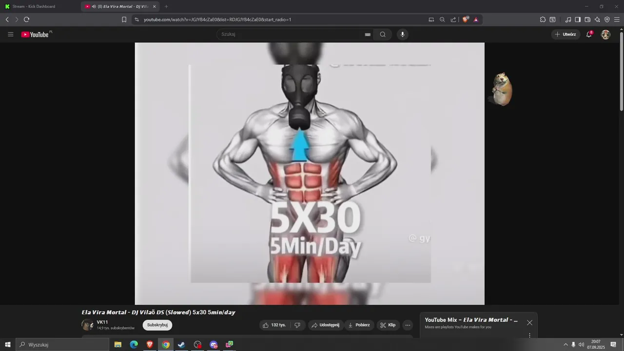Open more actions three-dot menu
This screenshot has width=624, height=351.
tap(408, 325)
